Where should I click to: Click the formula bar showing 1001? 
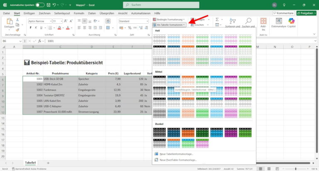tap(180, 41)
